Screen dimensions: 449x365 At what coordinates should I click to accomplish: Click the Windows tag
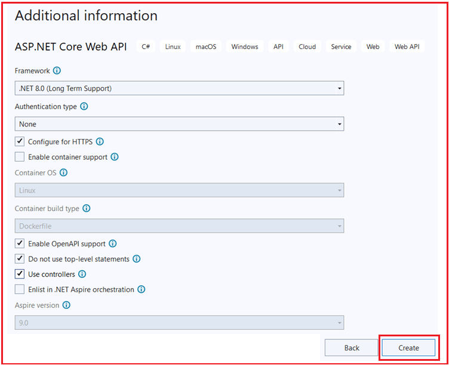(245, 47)
